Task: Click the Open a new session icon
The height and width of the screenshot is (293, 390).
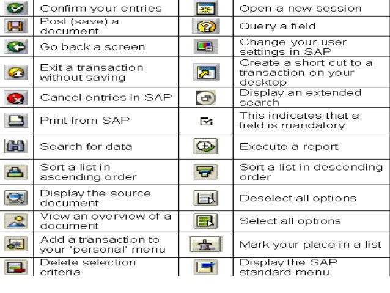Action: (x=205, y=8)
